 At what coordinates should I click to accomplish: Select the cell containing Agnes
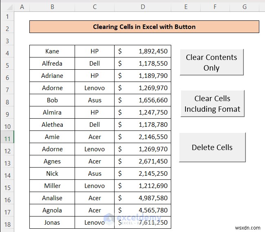52,161
